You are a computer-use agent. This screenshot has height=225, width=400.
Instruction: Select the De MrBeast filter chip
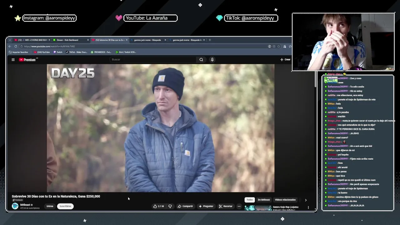264,200
